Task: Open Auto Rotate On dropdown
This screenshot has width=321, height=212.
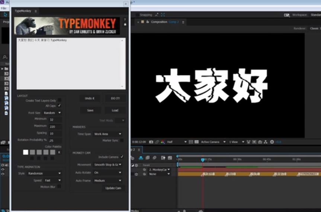Action: coord(108,173)
